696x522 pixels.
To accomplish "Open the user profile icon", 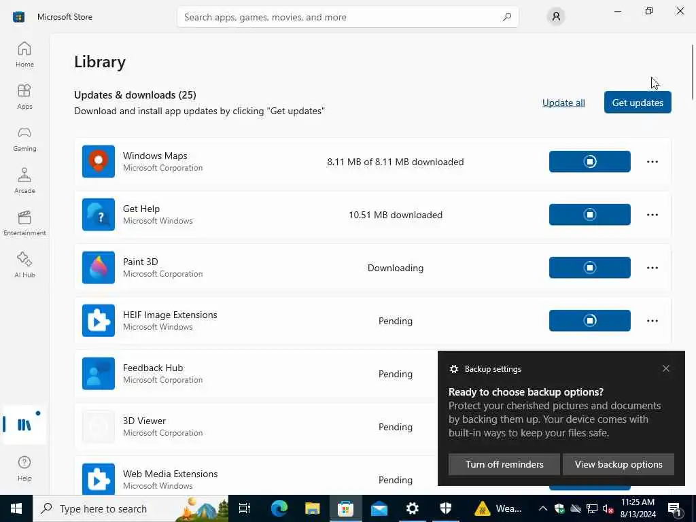I will [556, 17].
